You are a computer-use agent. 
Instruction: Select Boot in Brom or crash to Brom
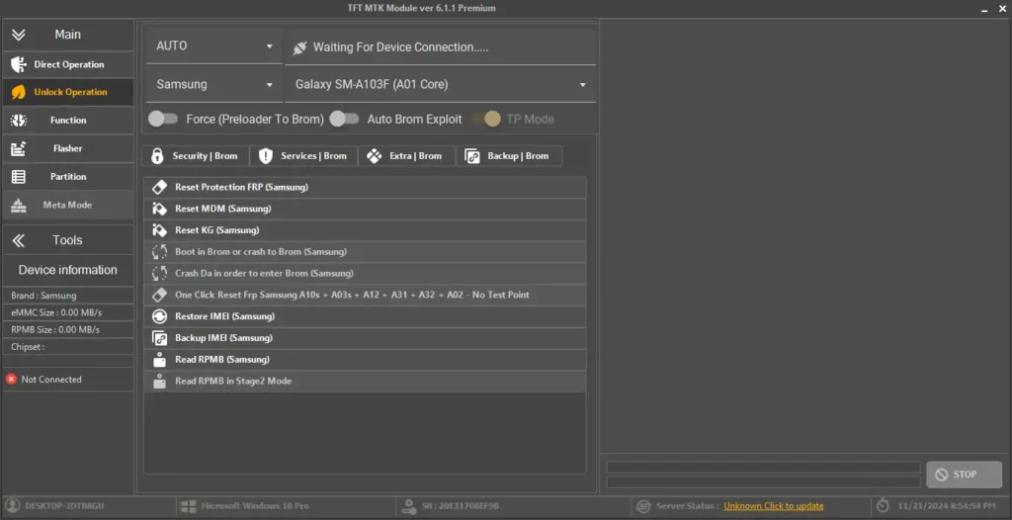pos(366,252)
